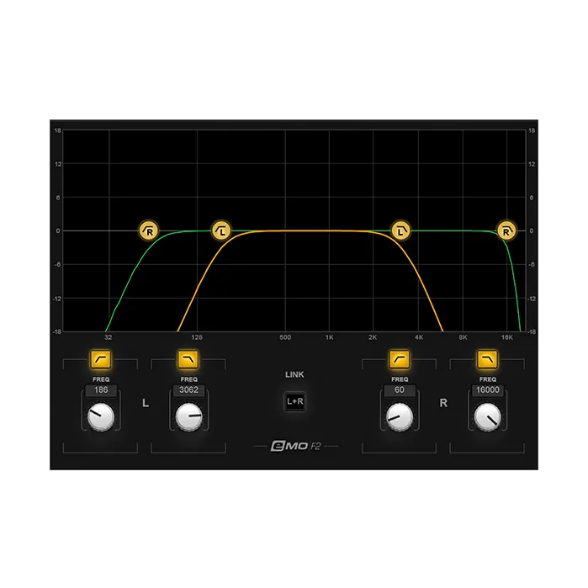This screenshot has width=588, height=588.
Task: Select the left-channel high-pass node on the graph
Action: click(x=221, y=230)
